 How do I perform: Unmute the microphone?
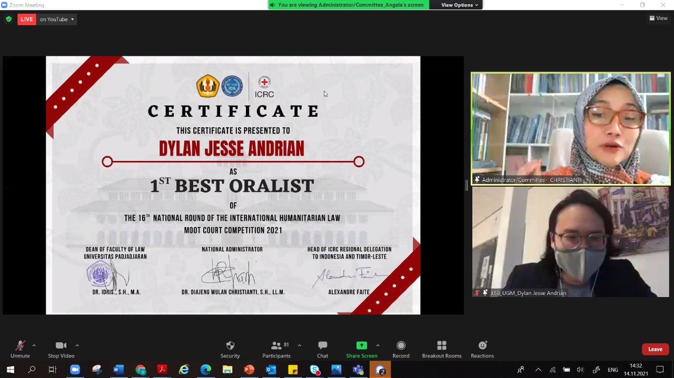[20, 349]
